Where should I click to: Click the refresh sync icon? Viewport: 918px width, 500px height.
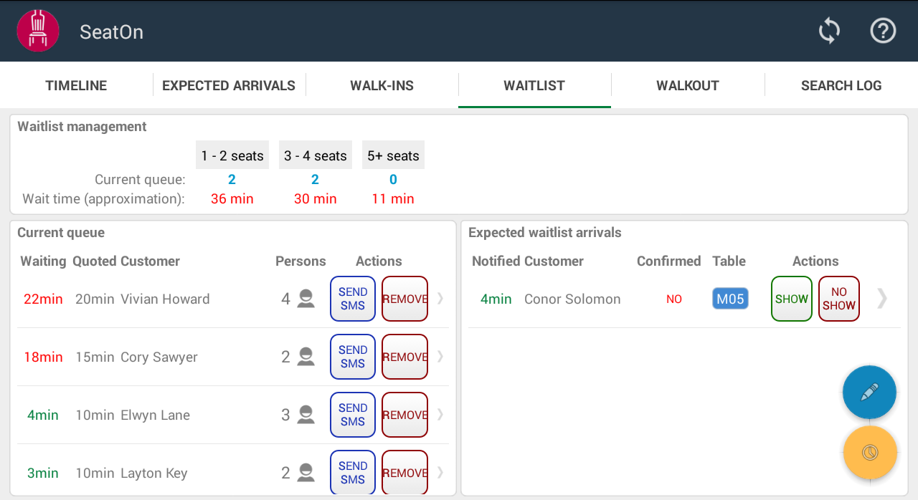pos(829,32)
